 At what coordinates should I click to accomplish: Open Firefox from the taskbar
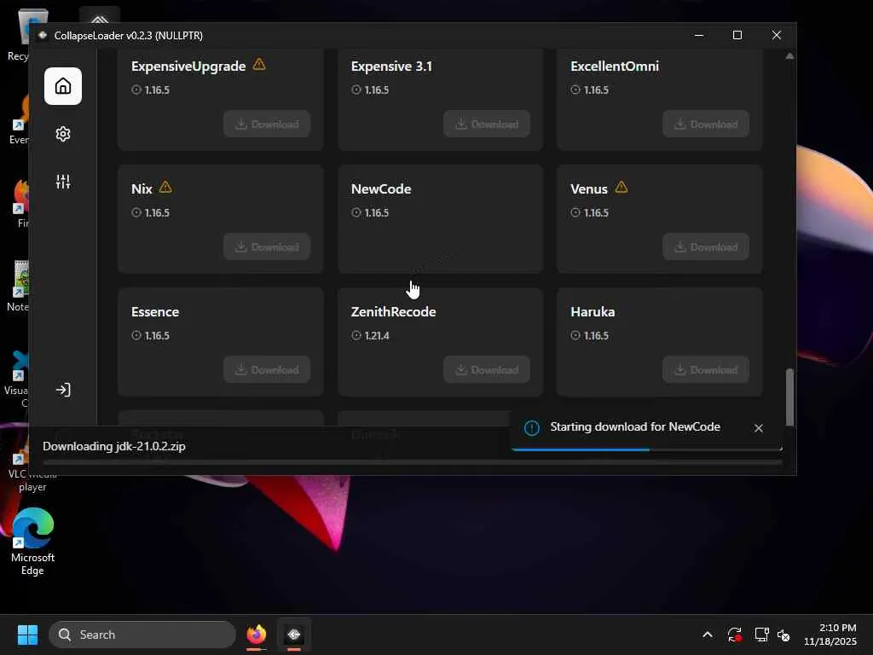[256, 635]
